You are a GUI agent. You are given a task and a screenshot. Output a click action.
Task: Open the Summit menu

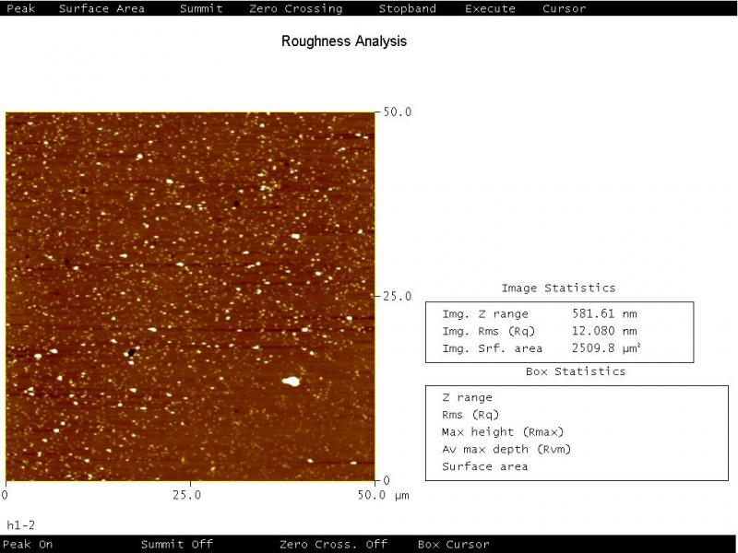[x=201, y=8]
